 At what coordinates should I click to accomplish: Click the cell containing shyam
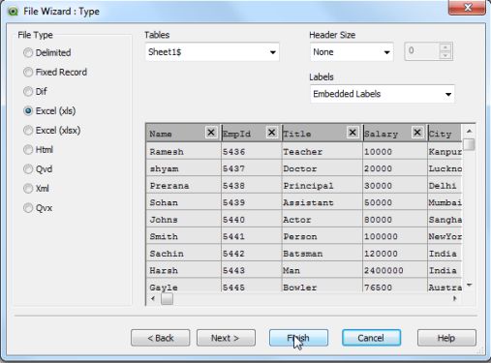(183, 168)
